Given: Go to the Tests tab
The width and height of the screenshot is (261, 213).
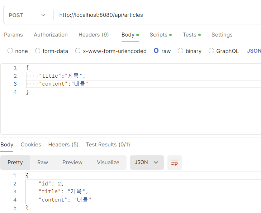Looking at the screenshot, I should [192, 35].
